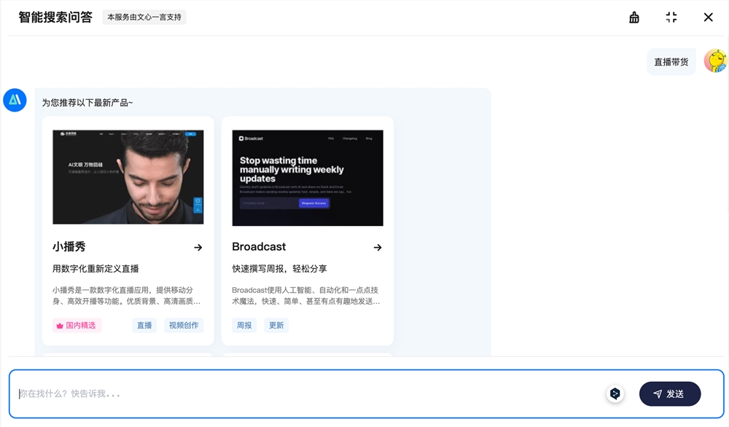Select the 直播带货 quick tag
Screen dimensions: 729x427
pos(671,61)
